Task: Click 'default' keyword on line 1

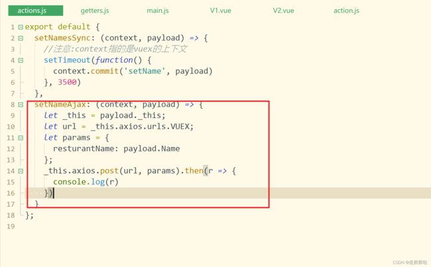Action: [74, 27]
